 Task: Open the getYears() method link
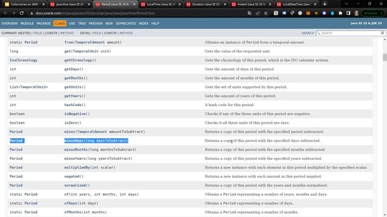[x=75, y=96]
